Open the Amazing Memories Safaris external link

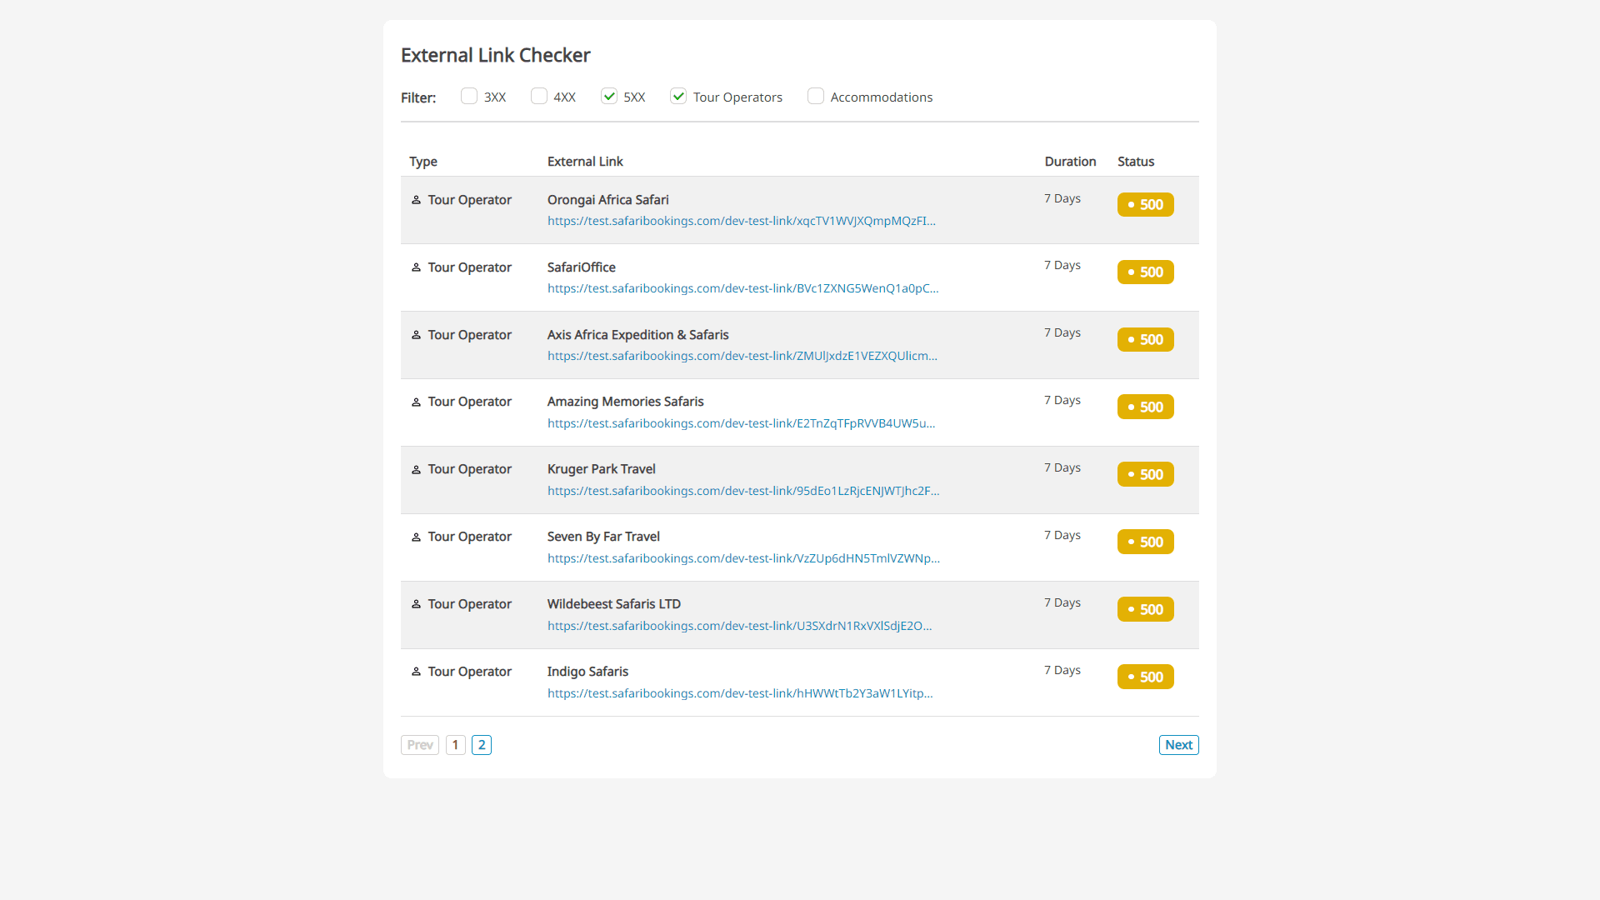(x=739, y=423)
